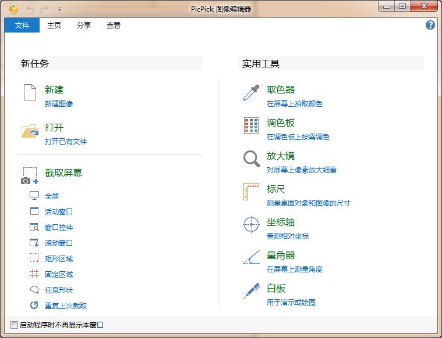Launch the 坐标轴 tool link
442x338 pixels.
tap(281, 222)
